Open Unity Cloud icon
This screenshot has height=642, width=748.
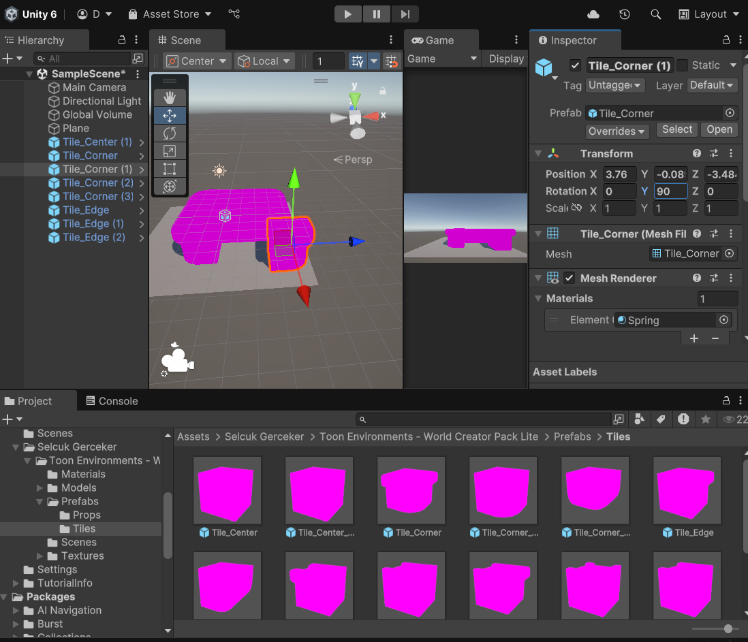pyautogui.click(x=593, y=14)
